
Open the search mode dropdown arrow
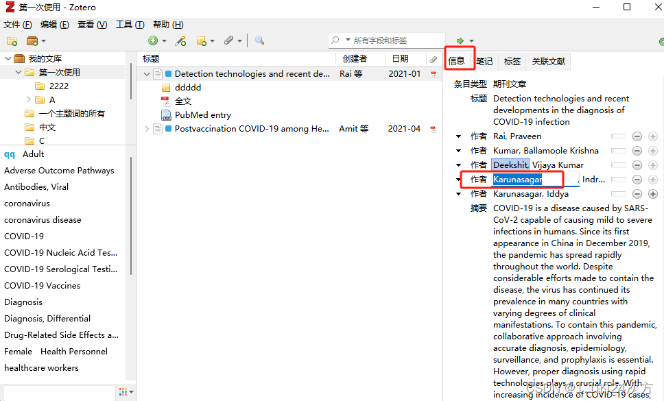coord(348,40)
